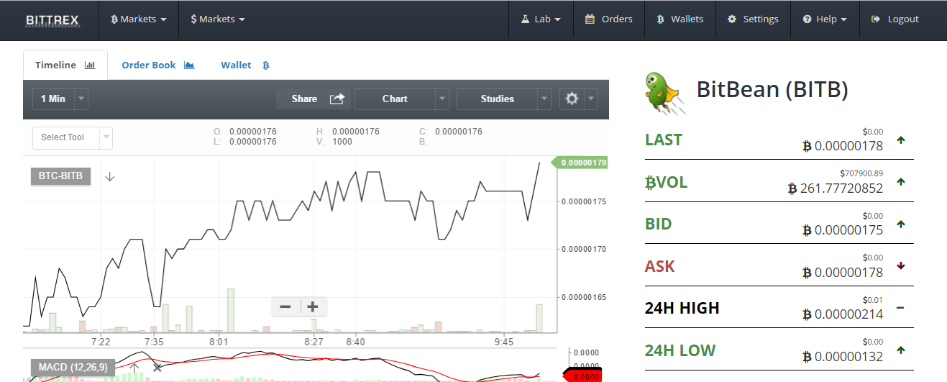Expand the 1 Min interval dropdown
The width and height of the screenshot is (947, 382).
click(x=81, y=99)
